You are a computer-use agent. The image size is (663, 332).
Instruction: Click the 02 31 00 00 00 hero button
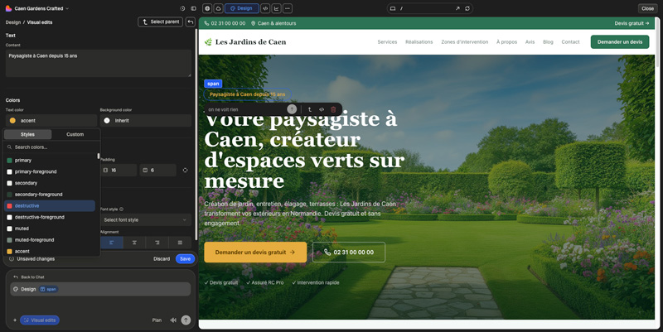349,253
